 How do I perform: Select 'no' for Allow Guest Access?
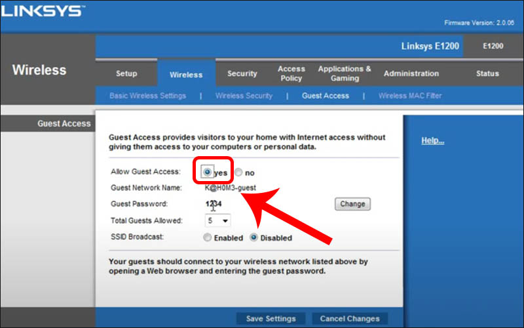[x=238, y=172]
